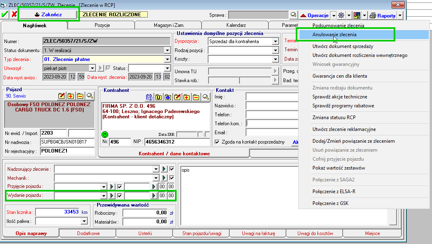Click the magnifier search icon in Pojazd panel
Viewport: 432px width, 244px height.
pyautogui.click(x=90, y=96)
